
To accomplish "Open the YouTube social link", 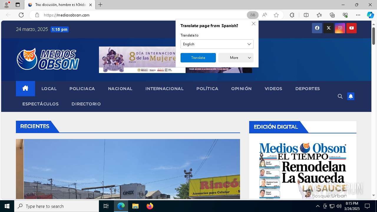I will tap(351, 28).
